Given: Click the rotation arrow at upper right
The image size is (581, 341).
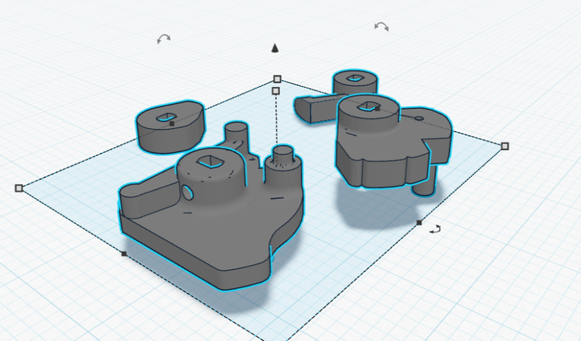Looking at the screenshot, I should 381,26.
